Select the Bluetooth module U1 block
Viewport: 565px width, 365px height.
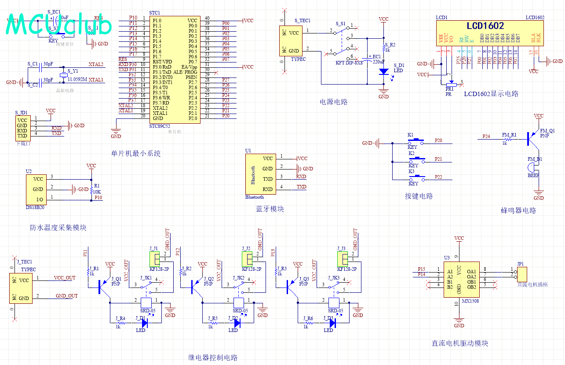pos(261,173)
